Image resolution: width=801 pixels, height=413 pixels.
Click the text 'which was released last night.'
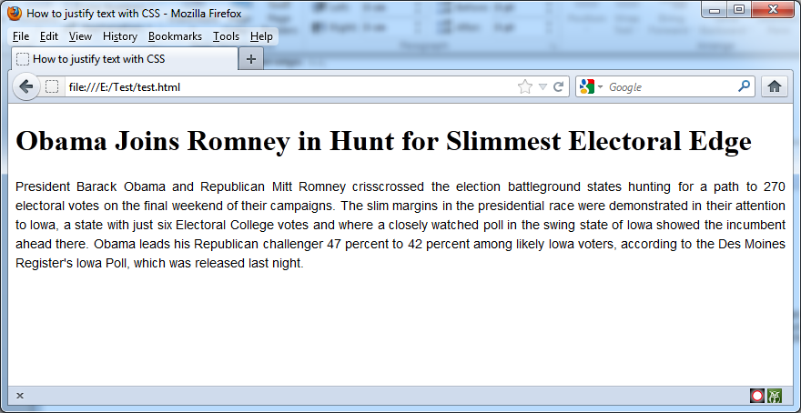click(x=218, y=264)
